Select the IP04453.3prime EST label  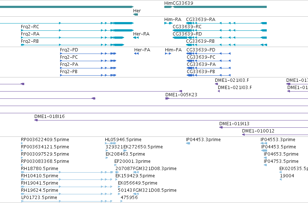click(x=203, y=140)
